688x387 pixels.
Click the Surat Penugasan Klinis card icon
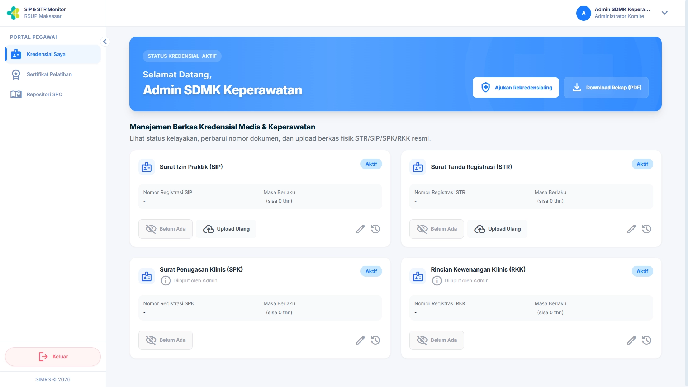(147, 276)
